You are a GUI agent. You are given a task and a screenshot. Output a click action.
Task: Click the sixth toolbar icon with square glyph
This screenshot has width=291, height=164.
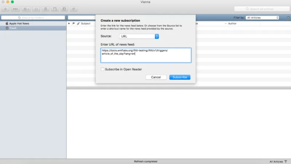(55, 9)
